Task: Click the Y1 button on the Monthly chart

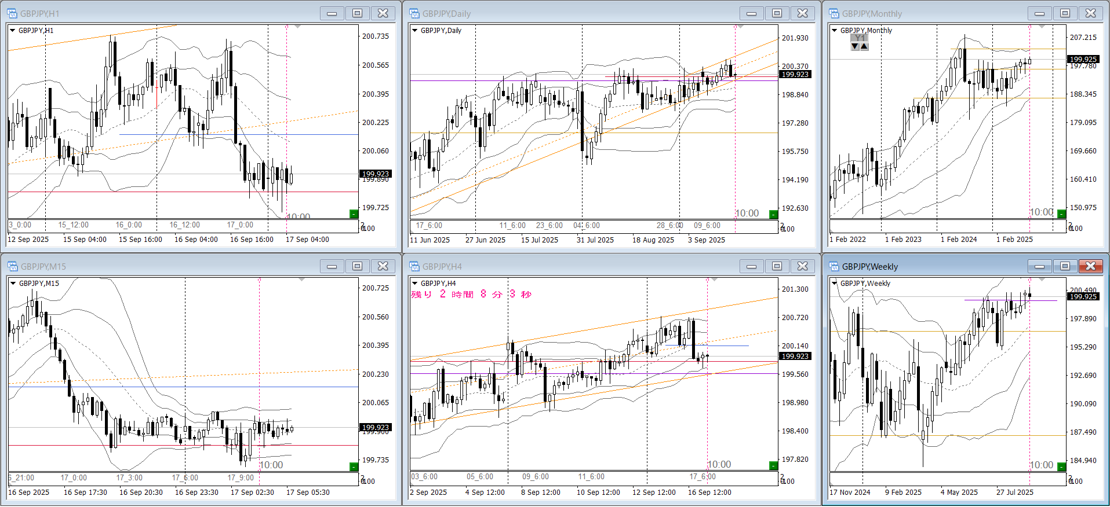Action: [860, 38]
